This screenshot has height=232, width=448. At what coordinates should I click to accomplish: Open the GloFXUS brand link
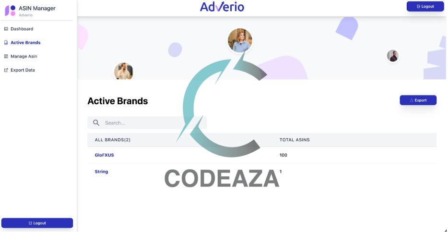tap(104, 155)
